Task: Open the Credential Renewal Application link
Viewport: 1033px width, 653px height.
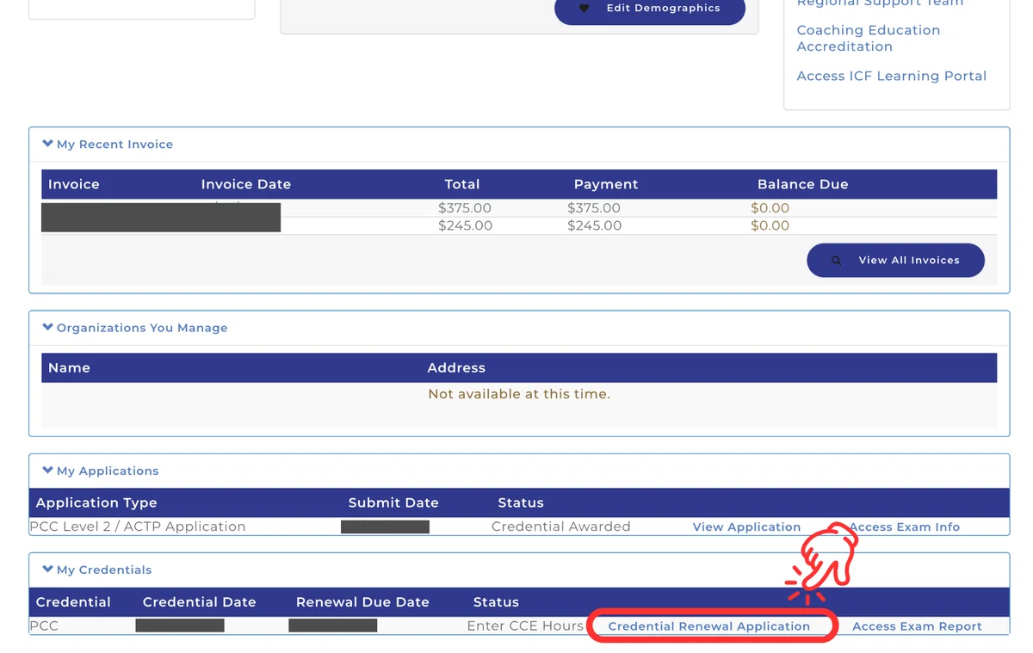Action: tap(708, 626)
